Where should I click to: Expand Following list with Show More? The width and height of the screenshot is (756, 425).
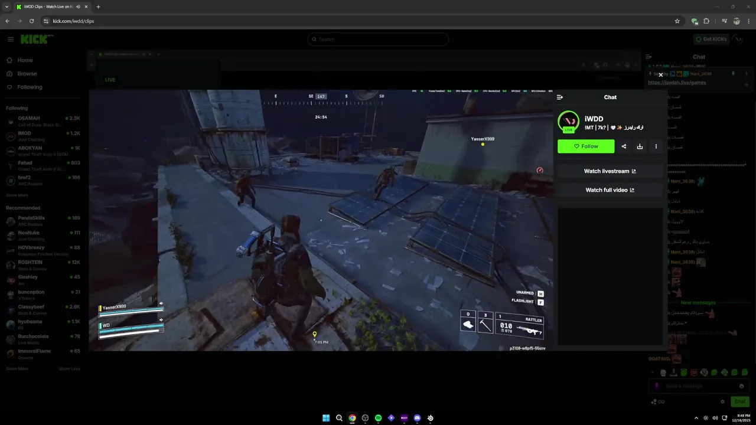tap(17, 195)
